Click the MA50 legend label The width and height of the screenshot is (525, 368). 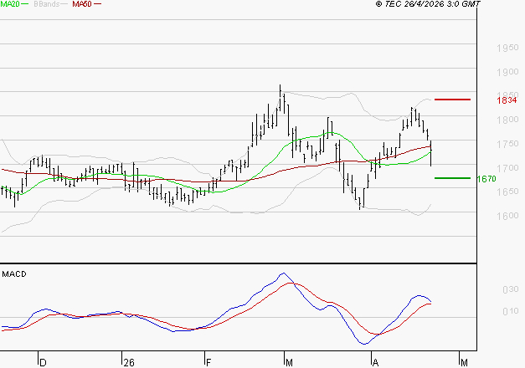click(x=82, y=4)
